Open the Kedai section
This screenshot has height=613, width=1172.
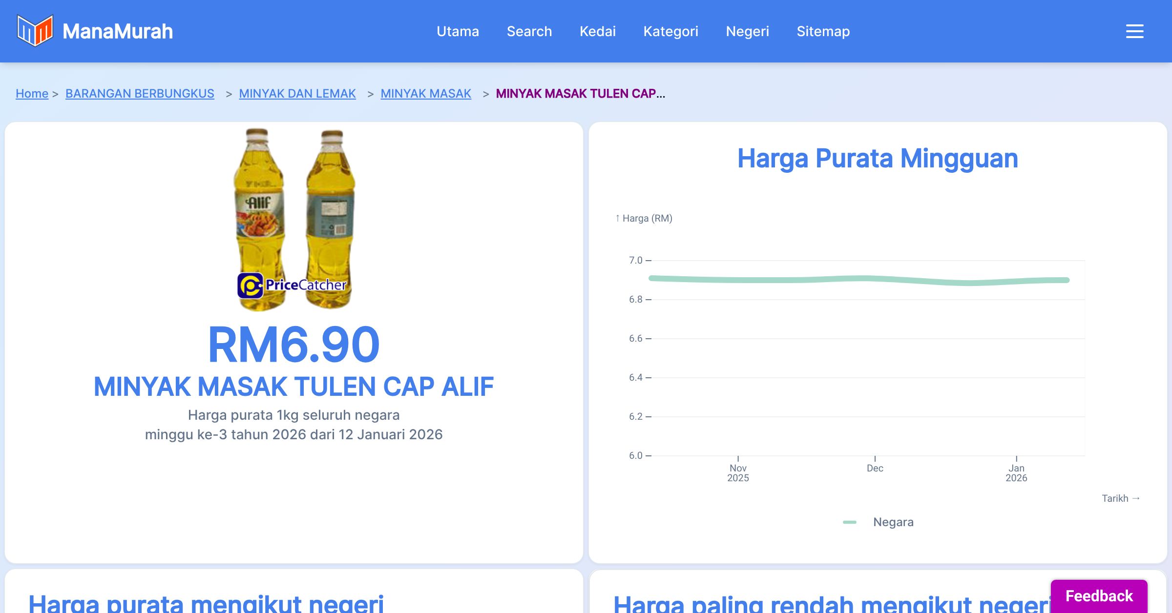coord(598,31)
